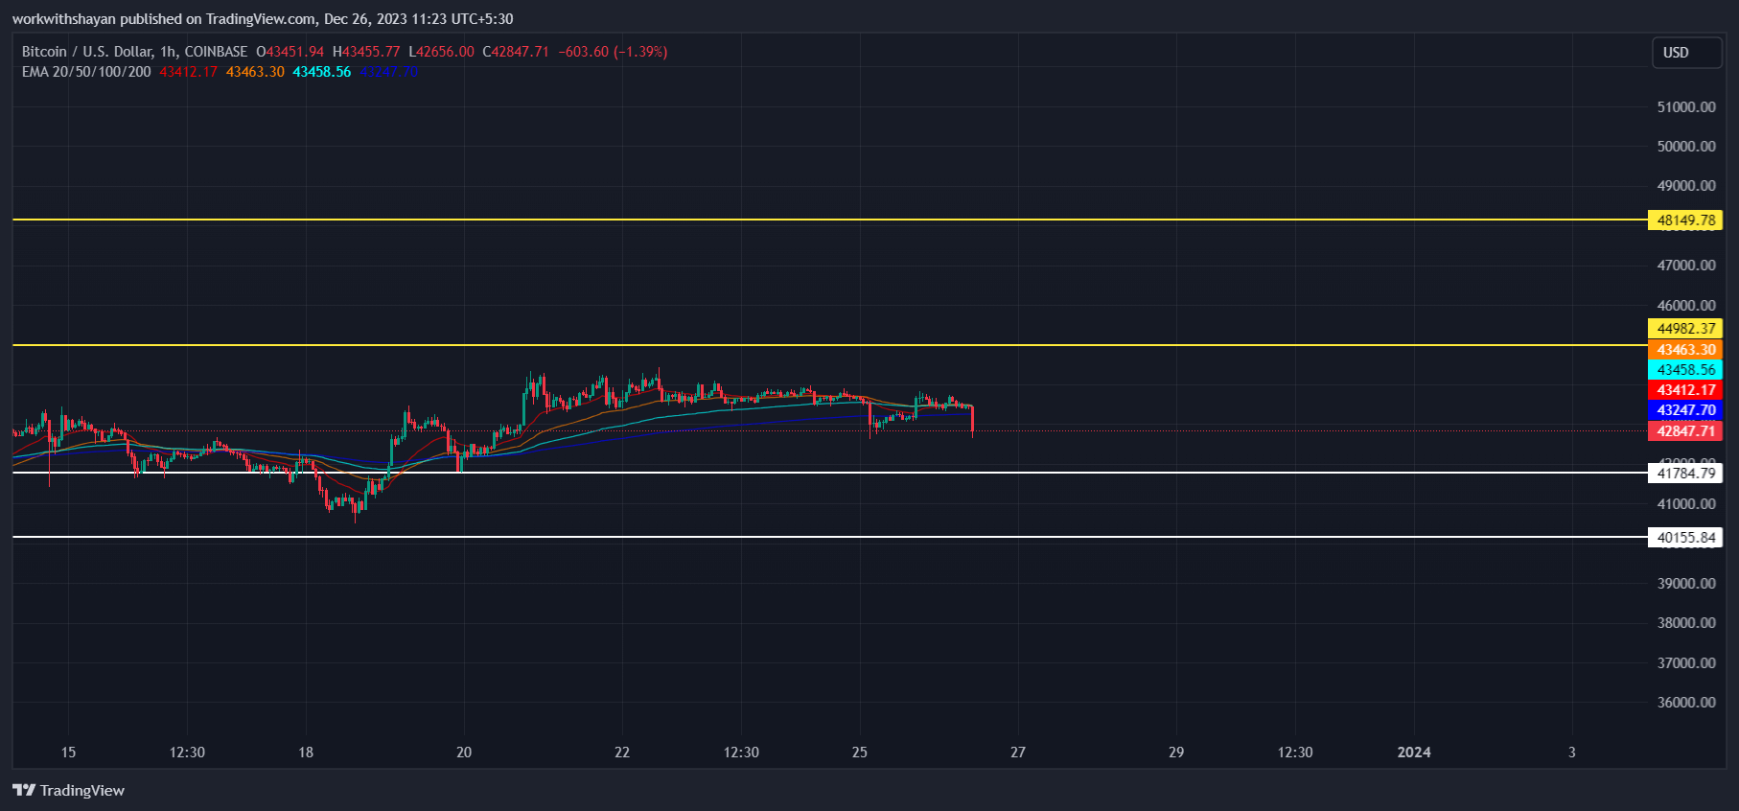Click the red 43412.17 price axis tag
The image size is (1739, 811).
[1685, 390]
